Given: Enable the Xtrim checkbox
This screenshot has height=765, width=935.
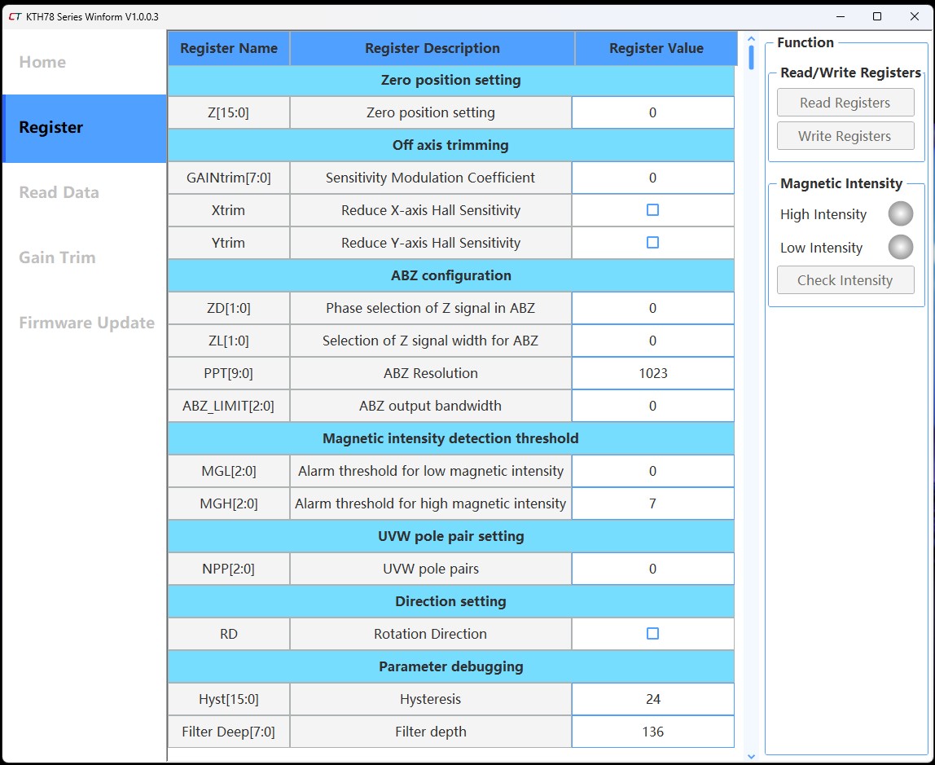Looking at the screenshot, I should pyautogui.click(x=652, y=210).
